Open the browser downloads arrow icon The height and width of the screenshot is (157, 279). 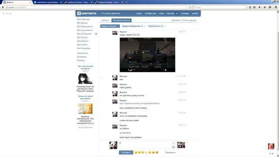[x=259, y=7]
